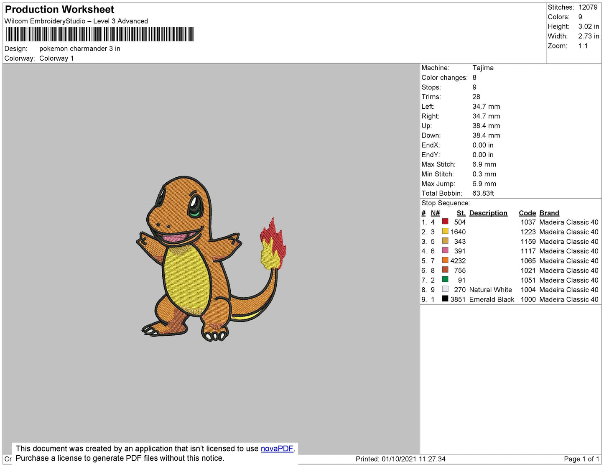Select the rust 1021 color swatch
Screen dimensions: 604x467
click(445, 270)
